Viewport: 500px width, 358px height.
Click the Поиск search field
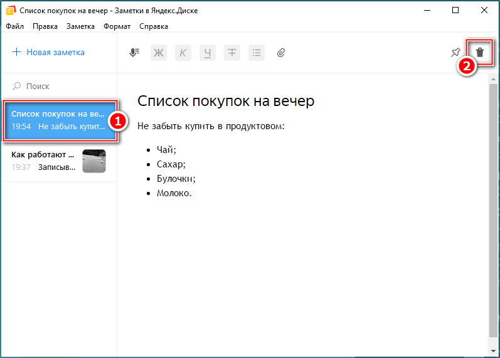click(x=59, y=86)
